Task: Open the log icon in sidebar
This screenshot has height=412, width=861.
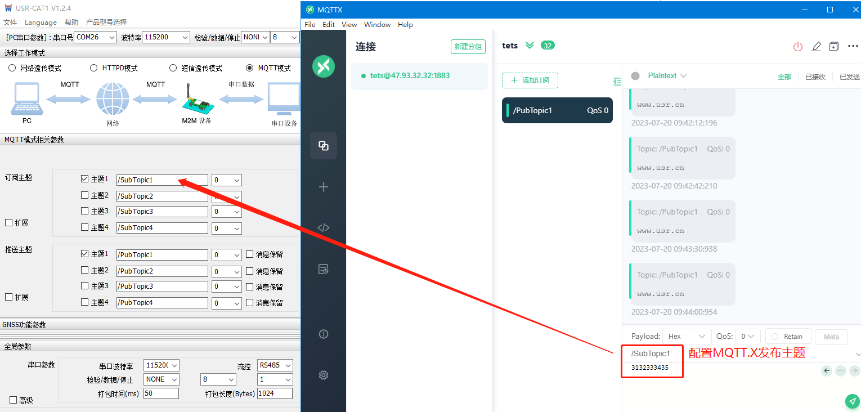Action: [324, 269]
